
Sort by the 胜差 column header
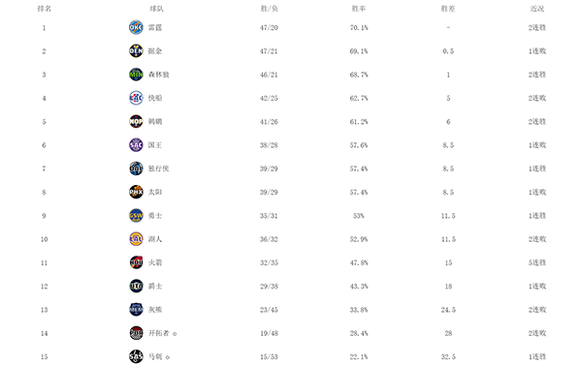[448, 9]
